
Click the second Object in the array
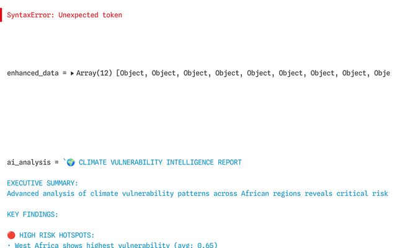164,73
